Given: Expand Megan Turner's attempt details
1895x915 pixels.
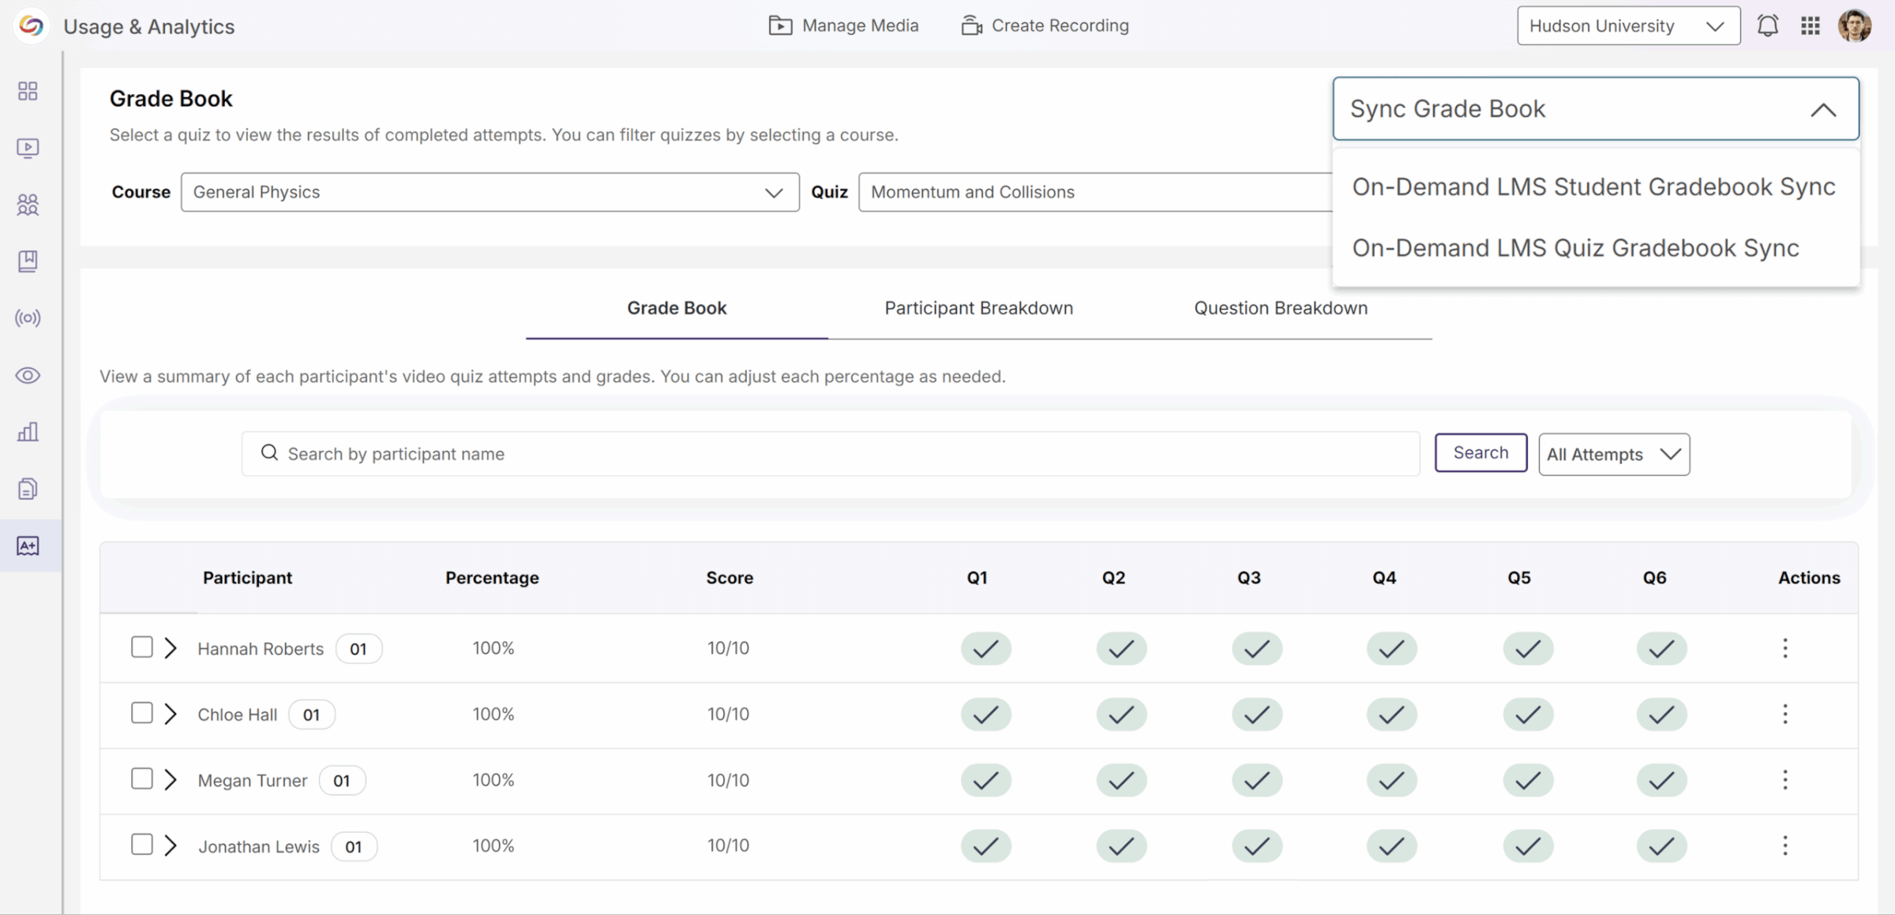Looking at the screenshot, I should coord(171,780).
